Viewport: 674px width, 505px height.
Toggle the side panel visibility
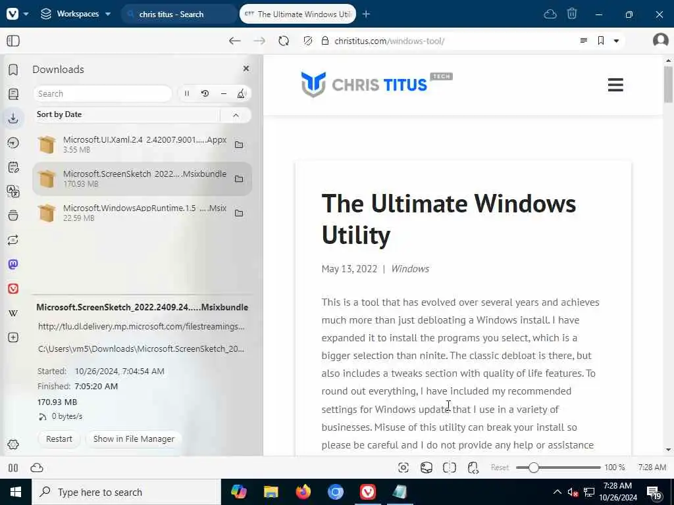coord(13,41)
